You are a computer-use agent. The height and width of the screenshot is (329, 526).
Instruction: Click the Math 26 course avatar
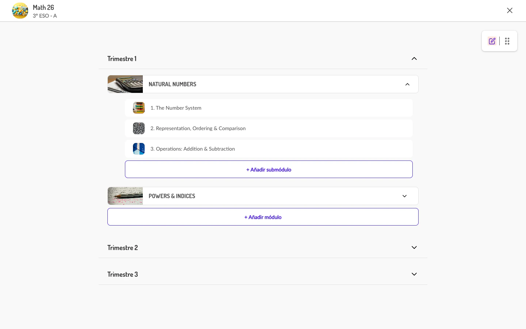(20, 11)
